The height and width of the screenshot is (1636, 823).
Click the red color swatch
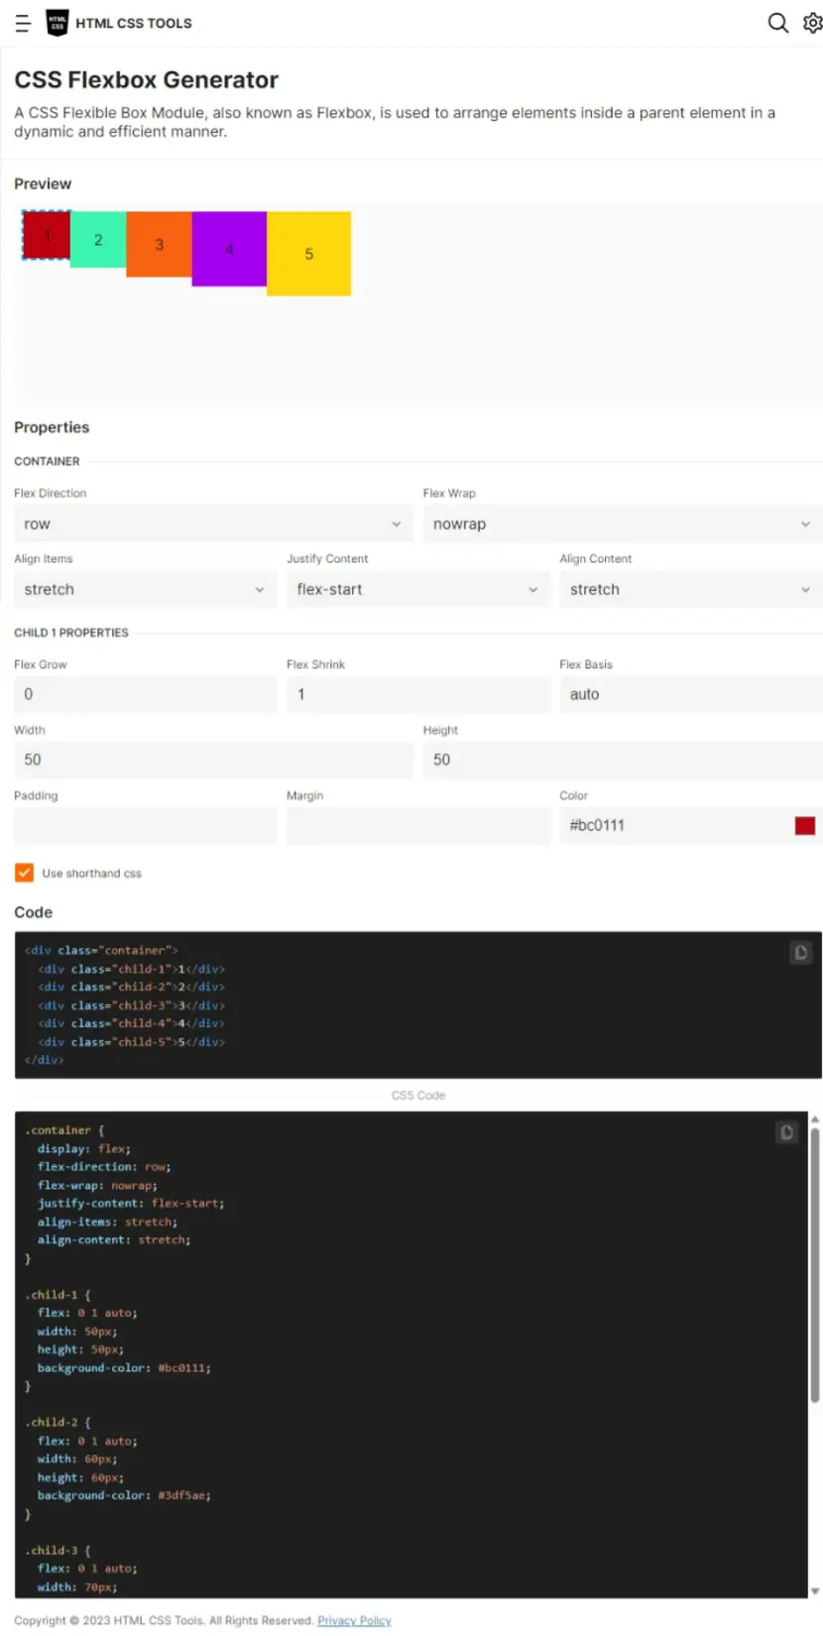805,825
